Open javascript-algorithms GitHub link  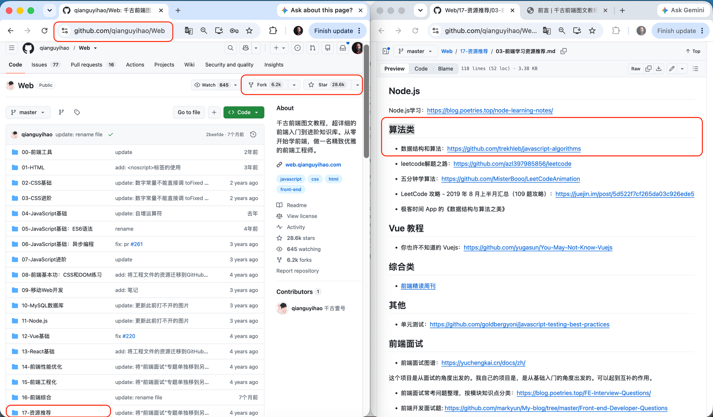point(514,149)
